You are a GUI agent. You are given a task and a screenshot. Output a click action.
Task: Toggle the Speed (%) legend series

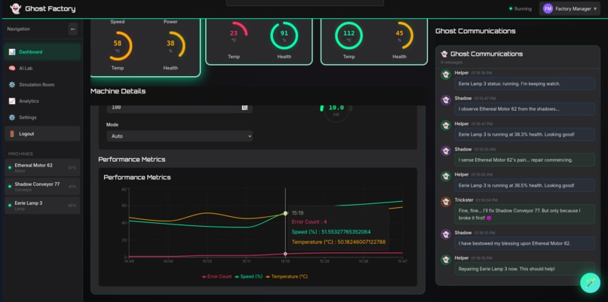pyautogui.click(x=248, y=276)
